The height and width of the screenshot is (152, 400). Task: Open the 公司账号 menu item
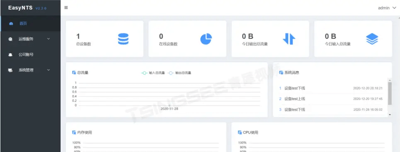coord(31,55)
